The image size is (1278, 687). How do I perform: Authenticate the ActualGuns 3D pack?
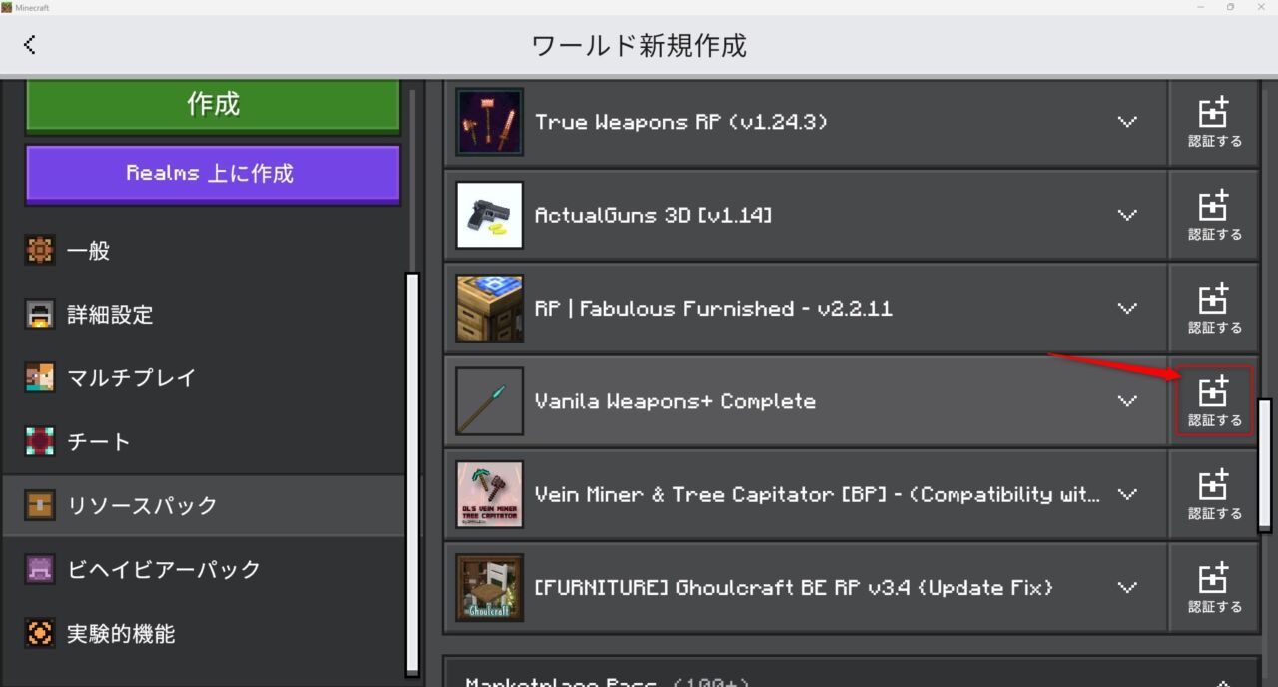[1213, 214]
